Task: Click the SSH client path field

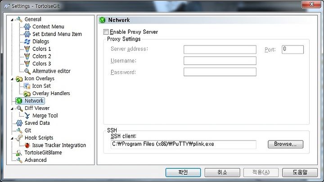Action: coord(183,144)
